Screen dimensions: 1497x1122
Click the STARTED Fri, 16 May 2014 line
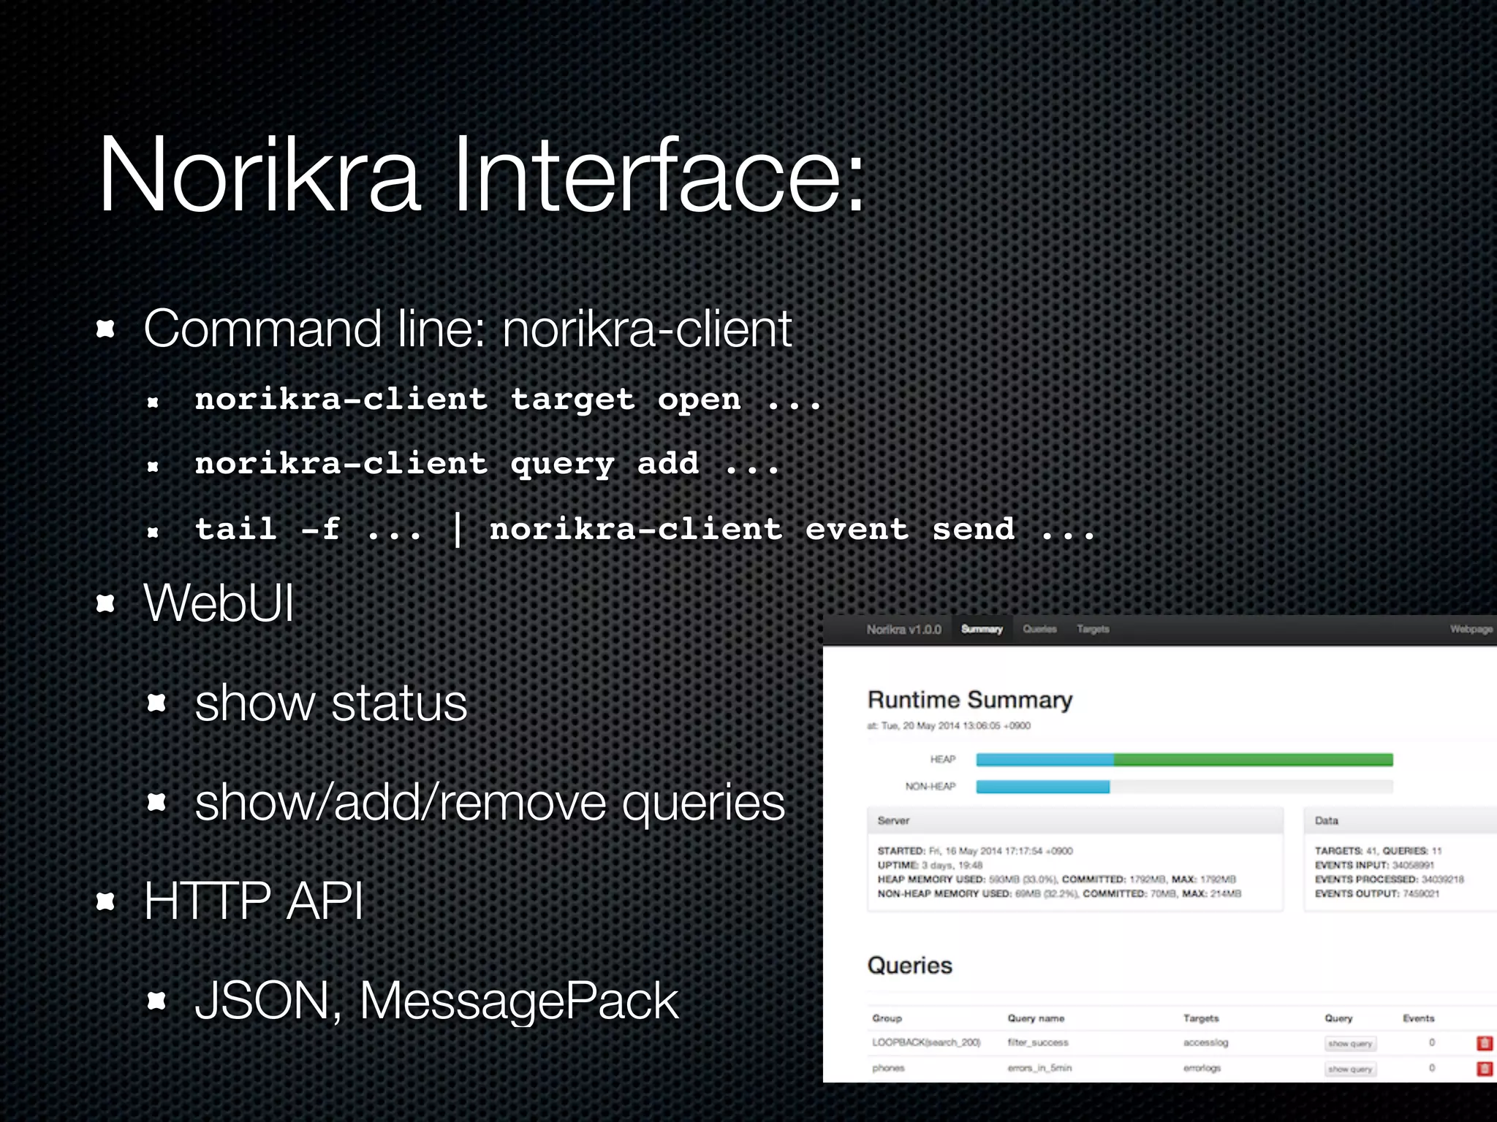pos(975,851)
